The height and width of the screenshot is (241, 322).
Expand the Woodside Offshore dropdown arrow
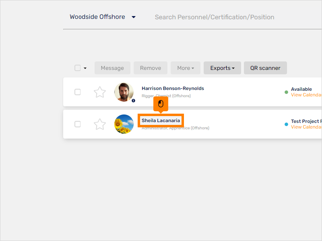(x=134, y=17)
